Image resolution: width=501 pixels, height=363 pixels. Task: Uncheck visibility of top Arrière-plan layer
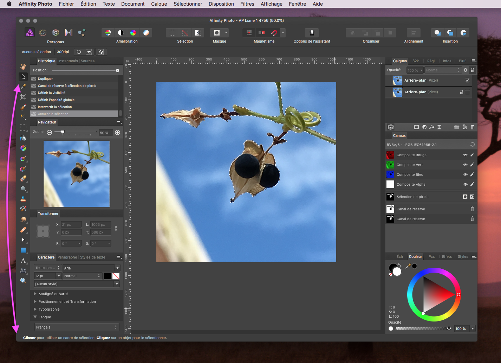coord(467,81)
